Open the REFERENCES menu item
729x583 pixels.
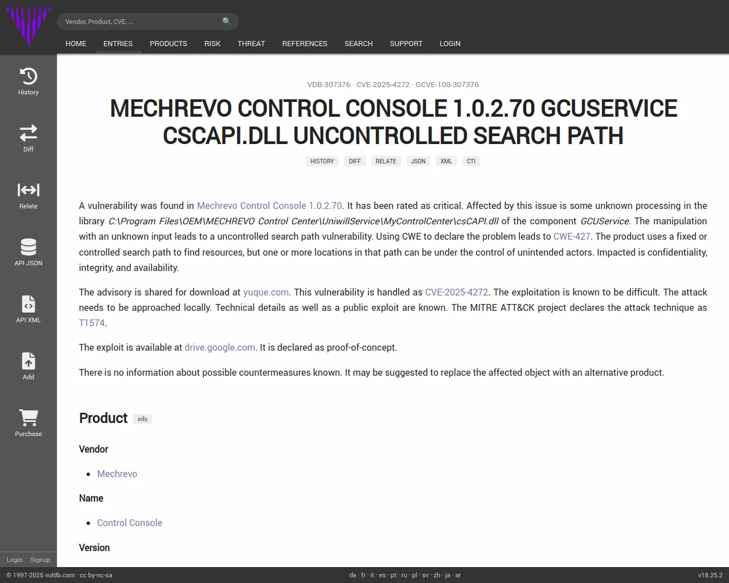305,43
